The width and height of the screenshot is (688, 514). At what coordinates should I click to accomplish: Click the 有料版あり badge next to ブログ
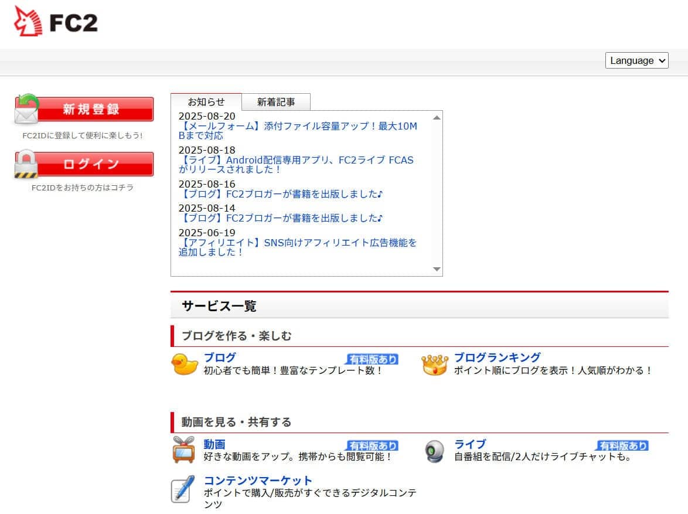[x=372, y=359]
